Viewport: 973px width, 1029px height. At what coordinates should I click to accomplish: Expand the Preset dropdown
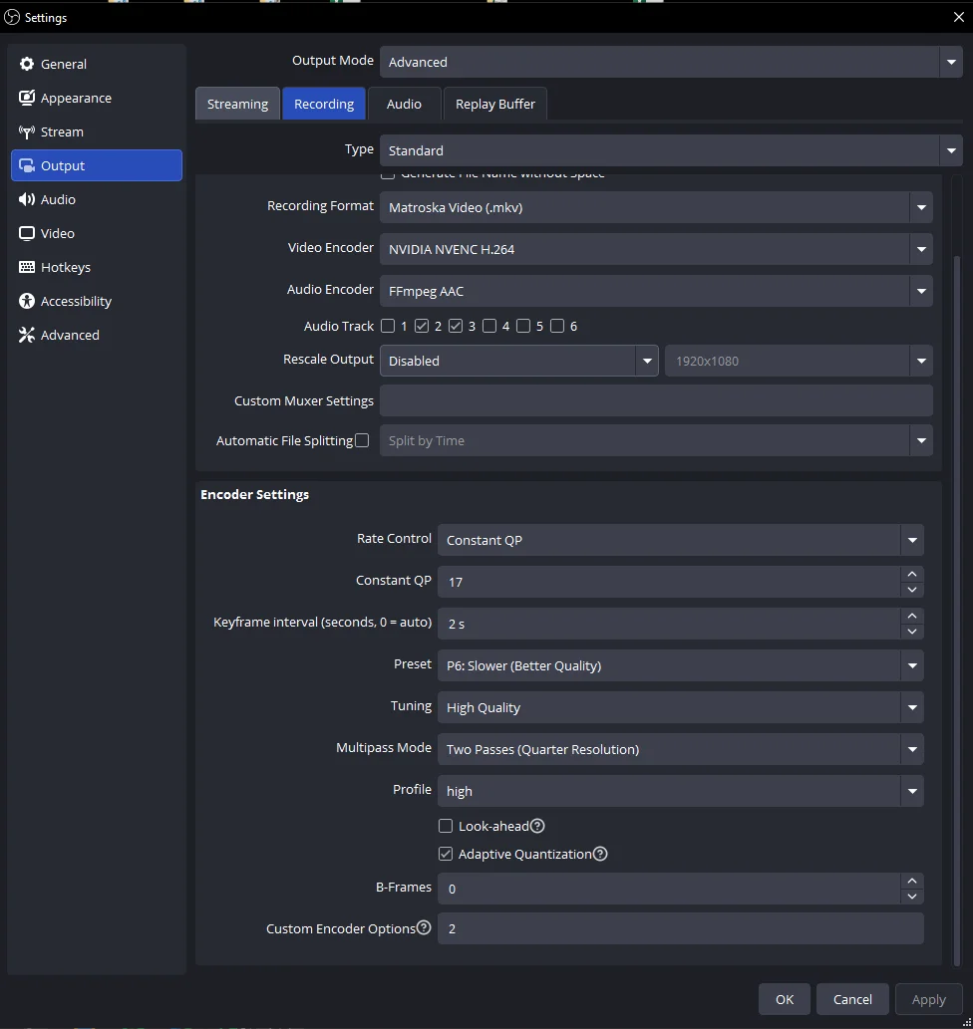click(680, 665)
